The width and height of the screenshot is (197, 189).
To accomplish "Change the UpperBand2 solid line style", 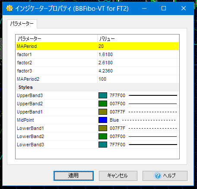I will tap(153, 104).
